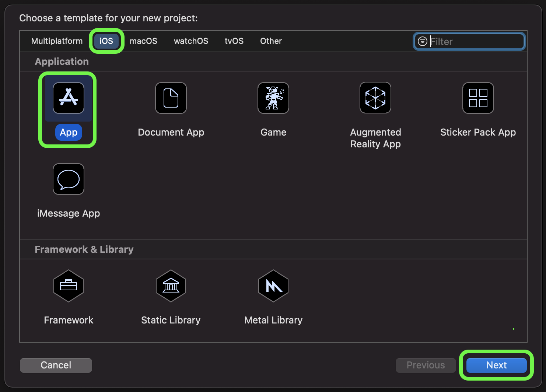Switch to the Multiplatform tab
This screenshot has width=546, height=392.
click(x=57, y=41)
